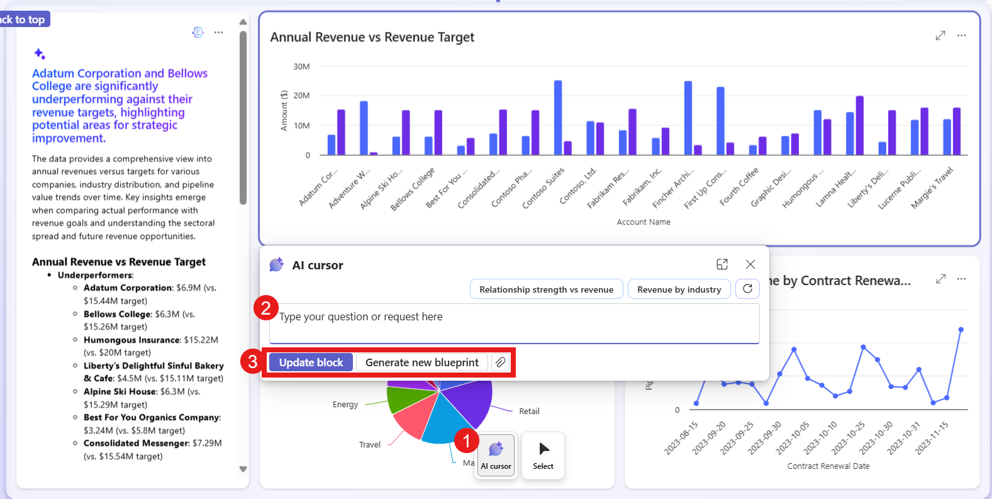Click the Margie's Travel axis label
Viewport: 992px width, 499px height.
pos(932,188)
